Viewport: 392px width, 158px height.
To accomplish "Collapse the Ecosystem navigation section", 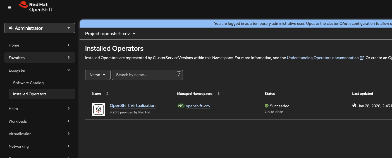I will (x=40, y=70).
